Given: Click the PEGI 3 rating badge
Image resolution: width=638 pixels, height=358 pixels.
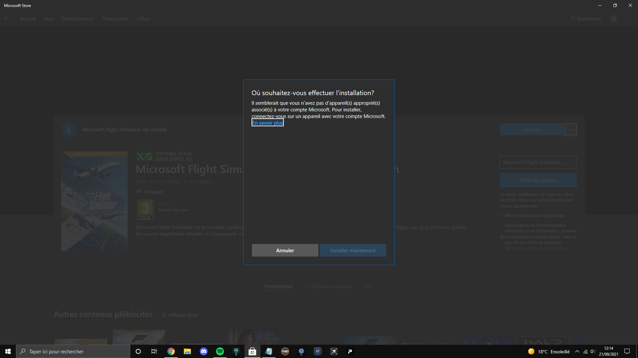Looking at the screenshot, I should click(146, 209).
